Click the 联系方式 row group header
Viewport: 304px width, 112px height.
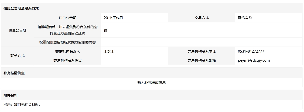click(x=18, y=56)
